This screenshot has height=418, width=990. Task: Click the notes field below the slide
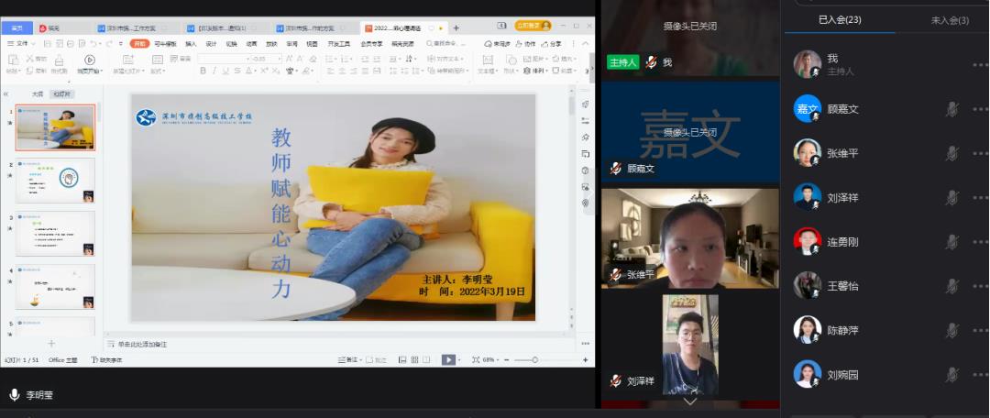[x=341, y=344]
